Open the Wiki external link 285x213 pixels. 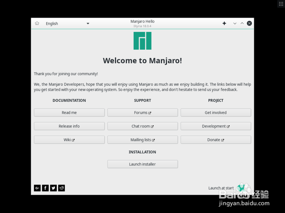(69, 140)
